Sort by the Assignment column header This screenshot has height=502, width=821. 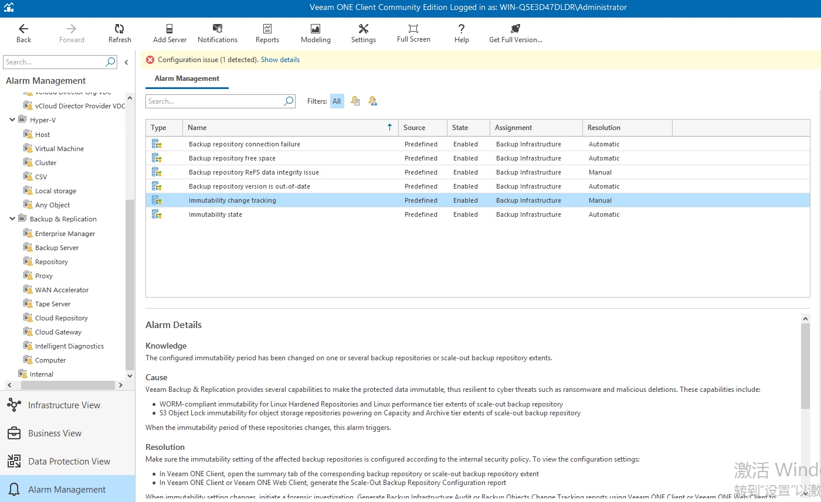tap(537, 128)
